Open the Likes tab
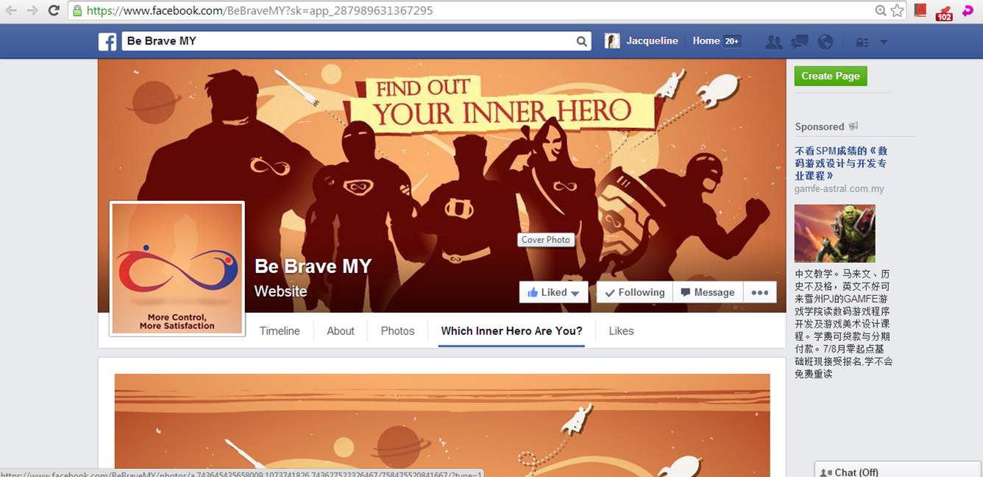The image size is (983, 477). point(621,331)
